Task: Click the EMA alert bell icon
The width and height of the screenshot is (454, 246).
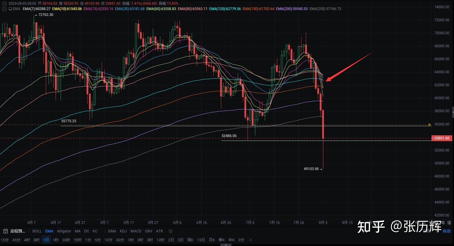Action: pyautogui.click(x=11, y=9)
